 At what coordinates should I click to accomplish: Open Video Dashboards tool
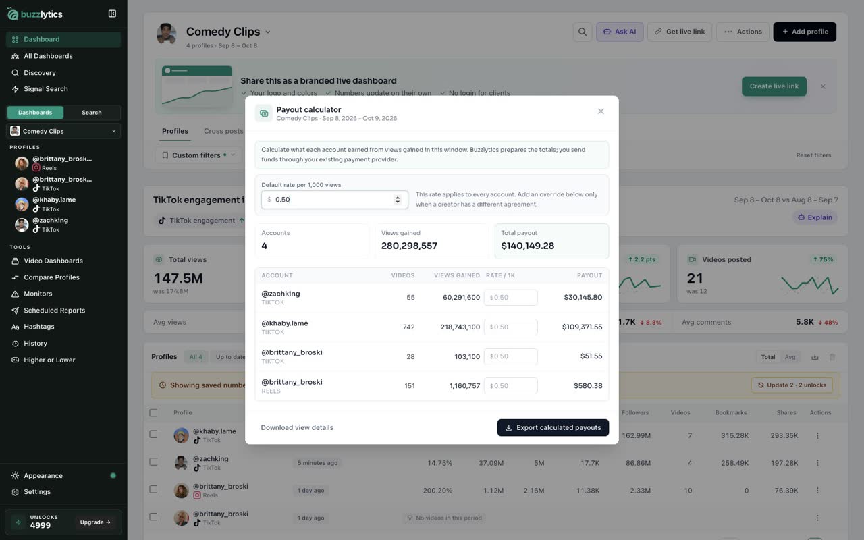tap(63, 261)
